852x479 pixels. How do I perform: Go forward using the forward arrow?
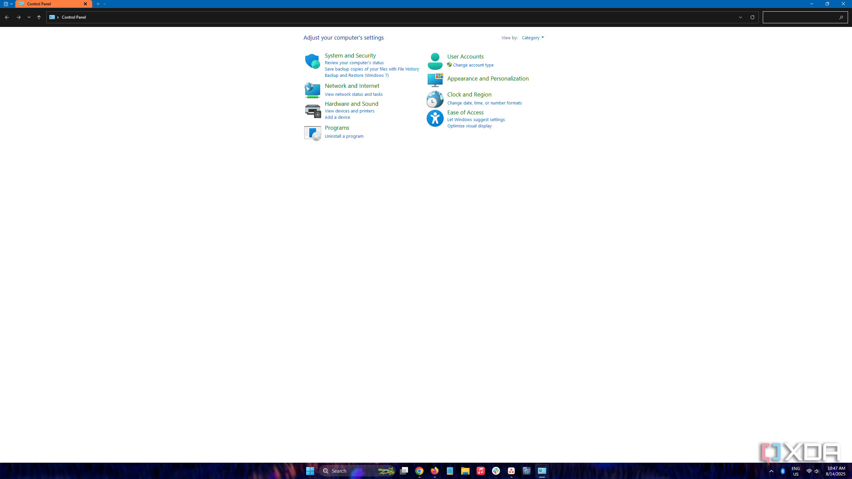(19, 17)
